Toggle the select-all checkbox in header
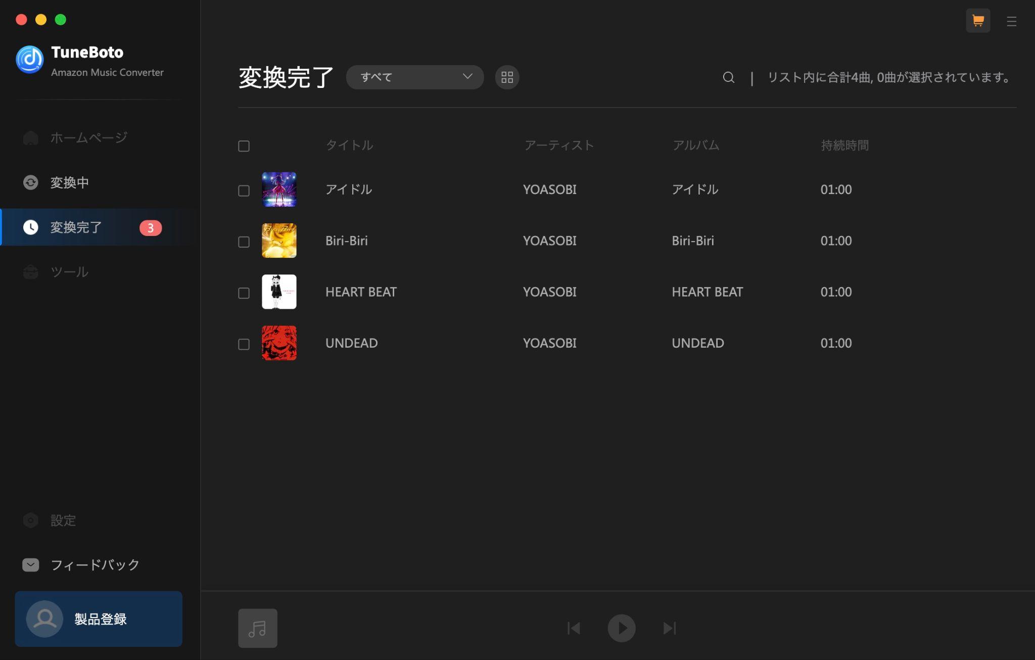Screen dimensions: 1035x660 coord(244,146)
